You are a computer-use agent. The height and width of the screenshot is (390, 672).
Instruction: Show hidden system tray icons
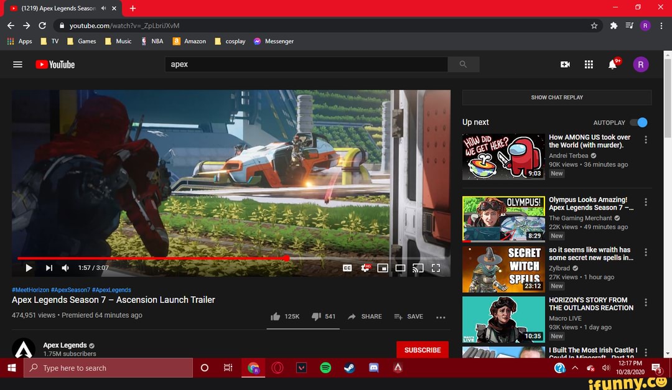point(575,368)
